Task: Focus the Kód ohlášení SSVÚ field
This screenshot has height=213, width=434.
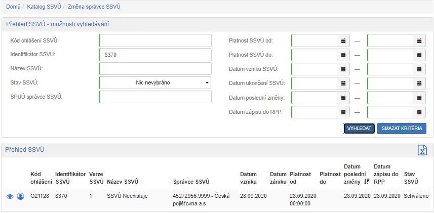Action: tap(155, 40)
